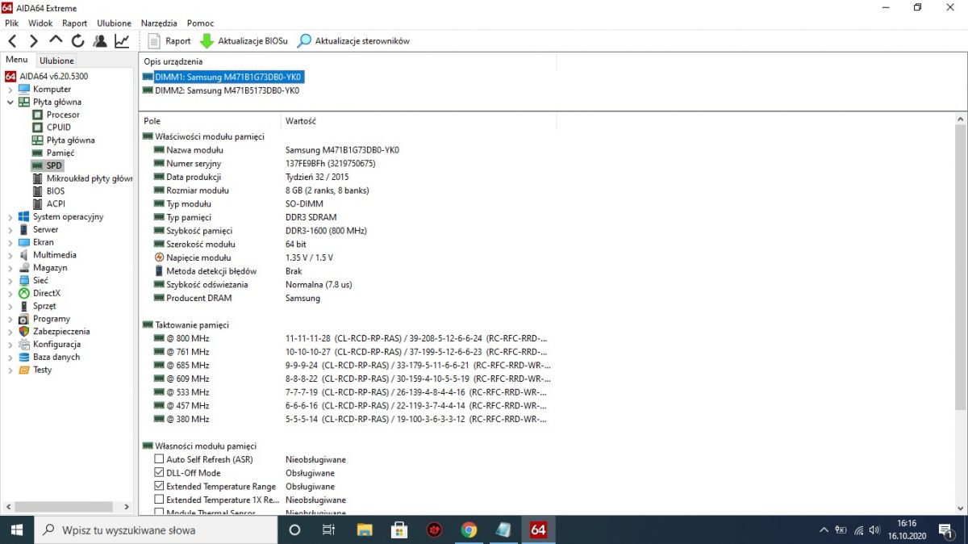Image resolution: width=968 pixels, height=544 pixels.
Task: Expand the Magazyn tree node
Action: (x=10, y=267)
